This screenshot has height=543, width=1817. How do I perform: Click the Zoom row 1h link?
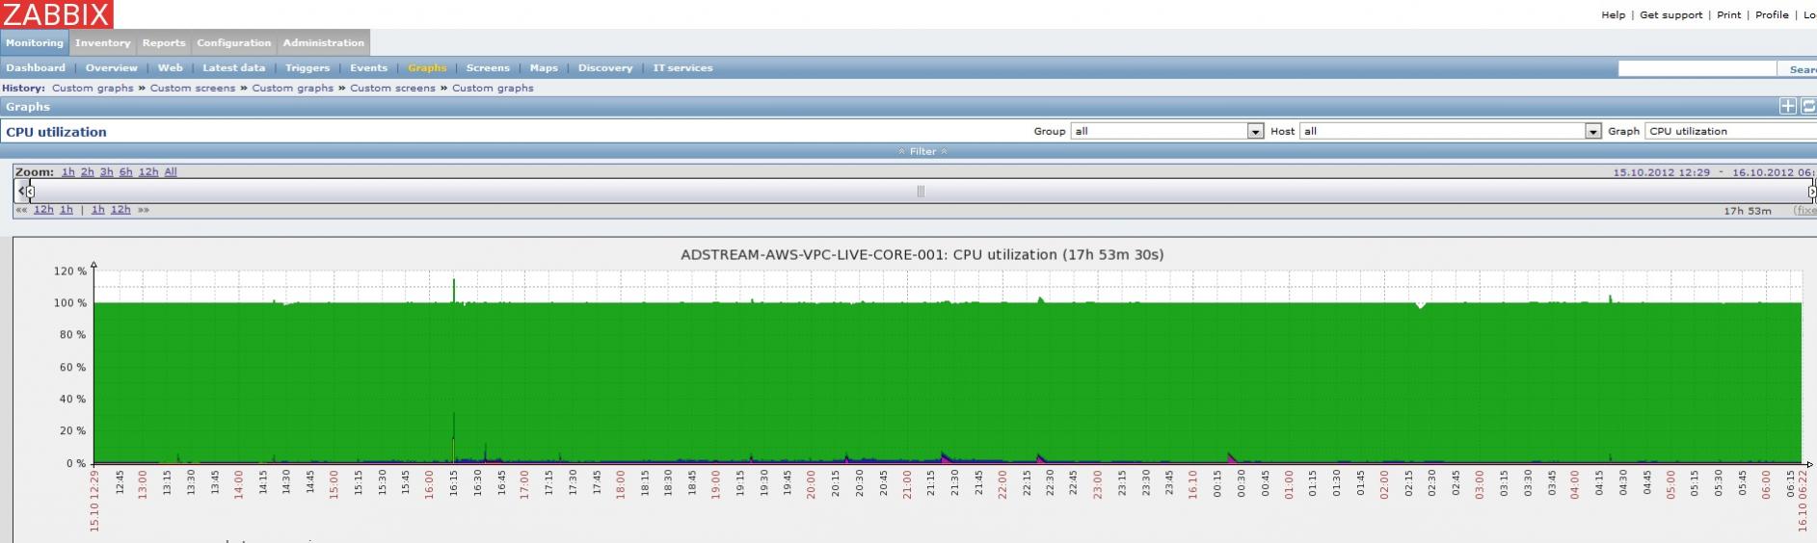click(68, 172)
